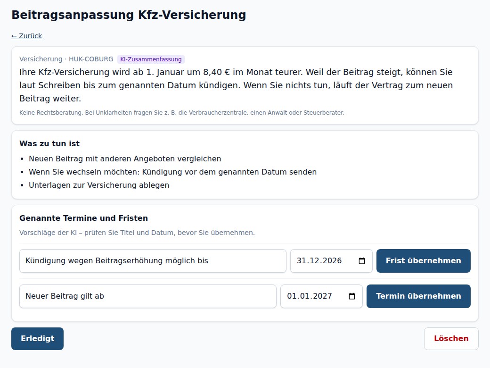Click the summary paragraph starting Ihre Kfz-Versicherung
This screenshot has width=490, height=368.
coord(236,85)
